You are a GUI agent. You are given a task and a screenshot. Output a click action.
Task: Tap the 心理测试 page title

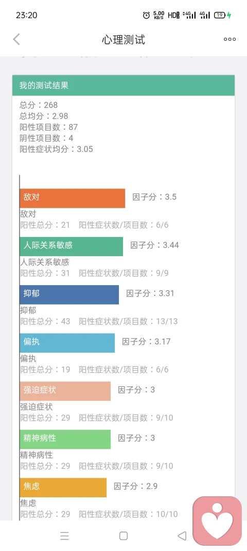coord(123,40)
